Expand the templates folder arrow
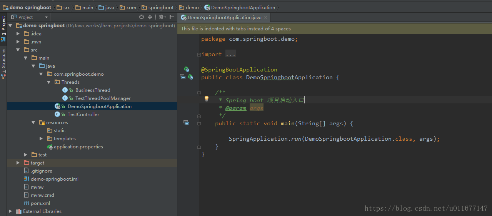 tap(41, 139)
